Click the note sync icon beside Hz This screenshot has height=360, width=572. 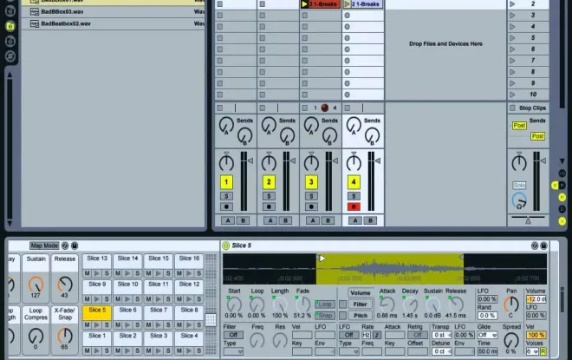(377, 335)
